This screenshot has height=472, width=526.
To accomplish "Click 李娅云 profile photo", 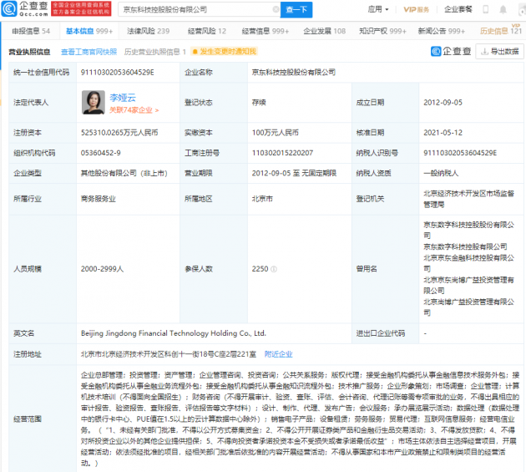I will (94, 103).
